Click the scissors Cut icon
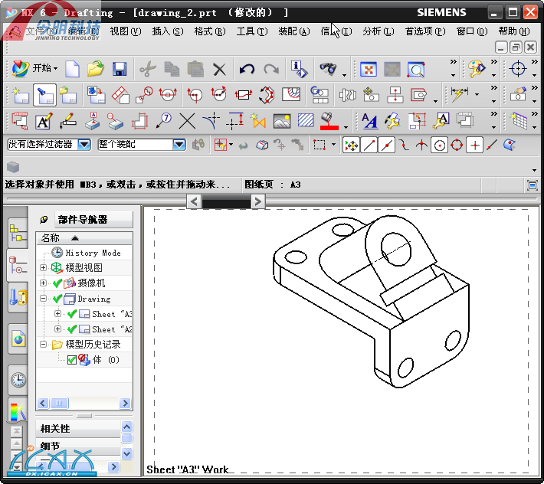The image size is (544, 484). point(146,69)
